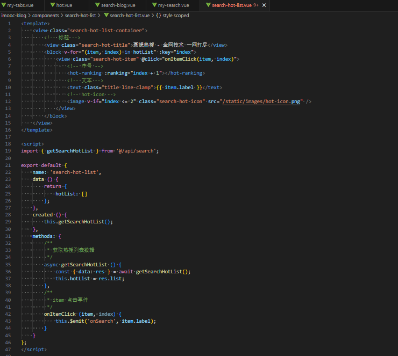This screenshot has height=356, width=398.
Task: Open the my-search.vue tab
Action: point(173,5)
